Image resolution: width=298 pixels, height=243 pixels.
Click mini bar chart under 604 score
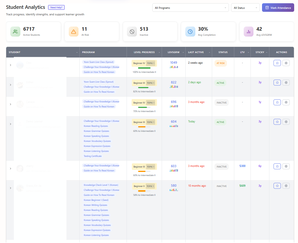pos(173,126)
